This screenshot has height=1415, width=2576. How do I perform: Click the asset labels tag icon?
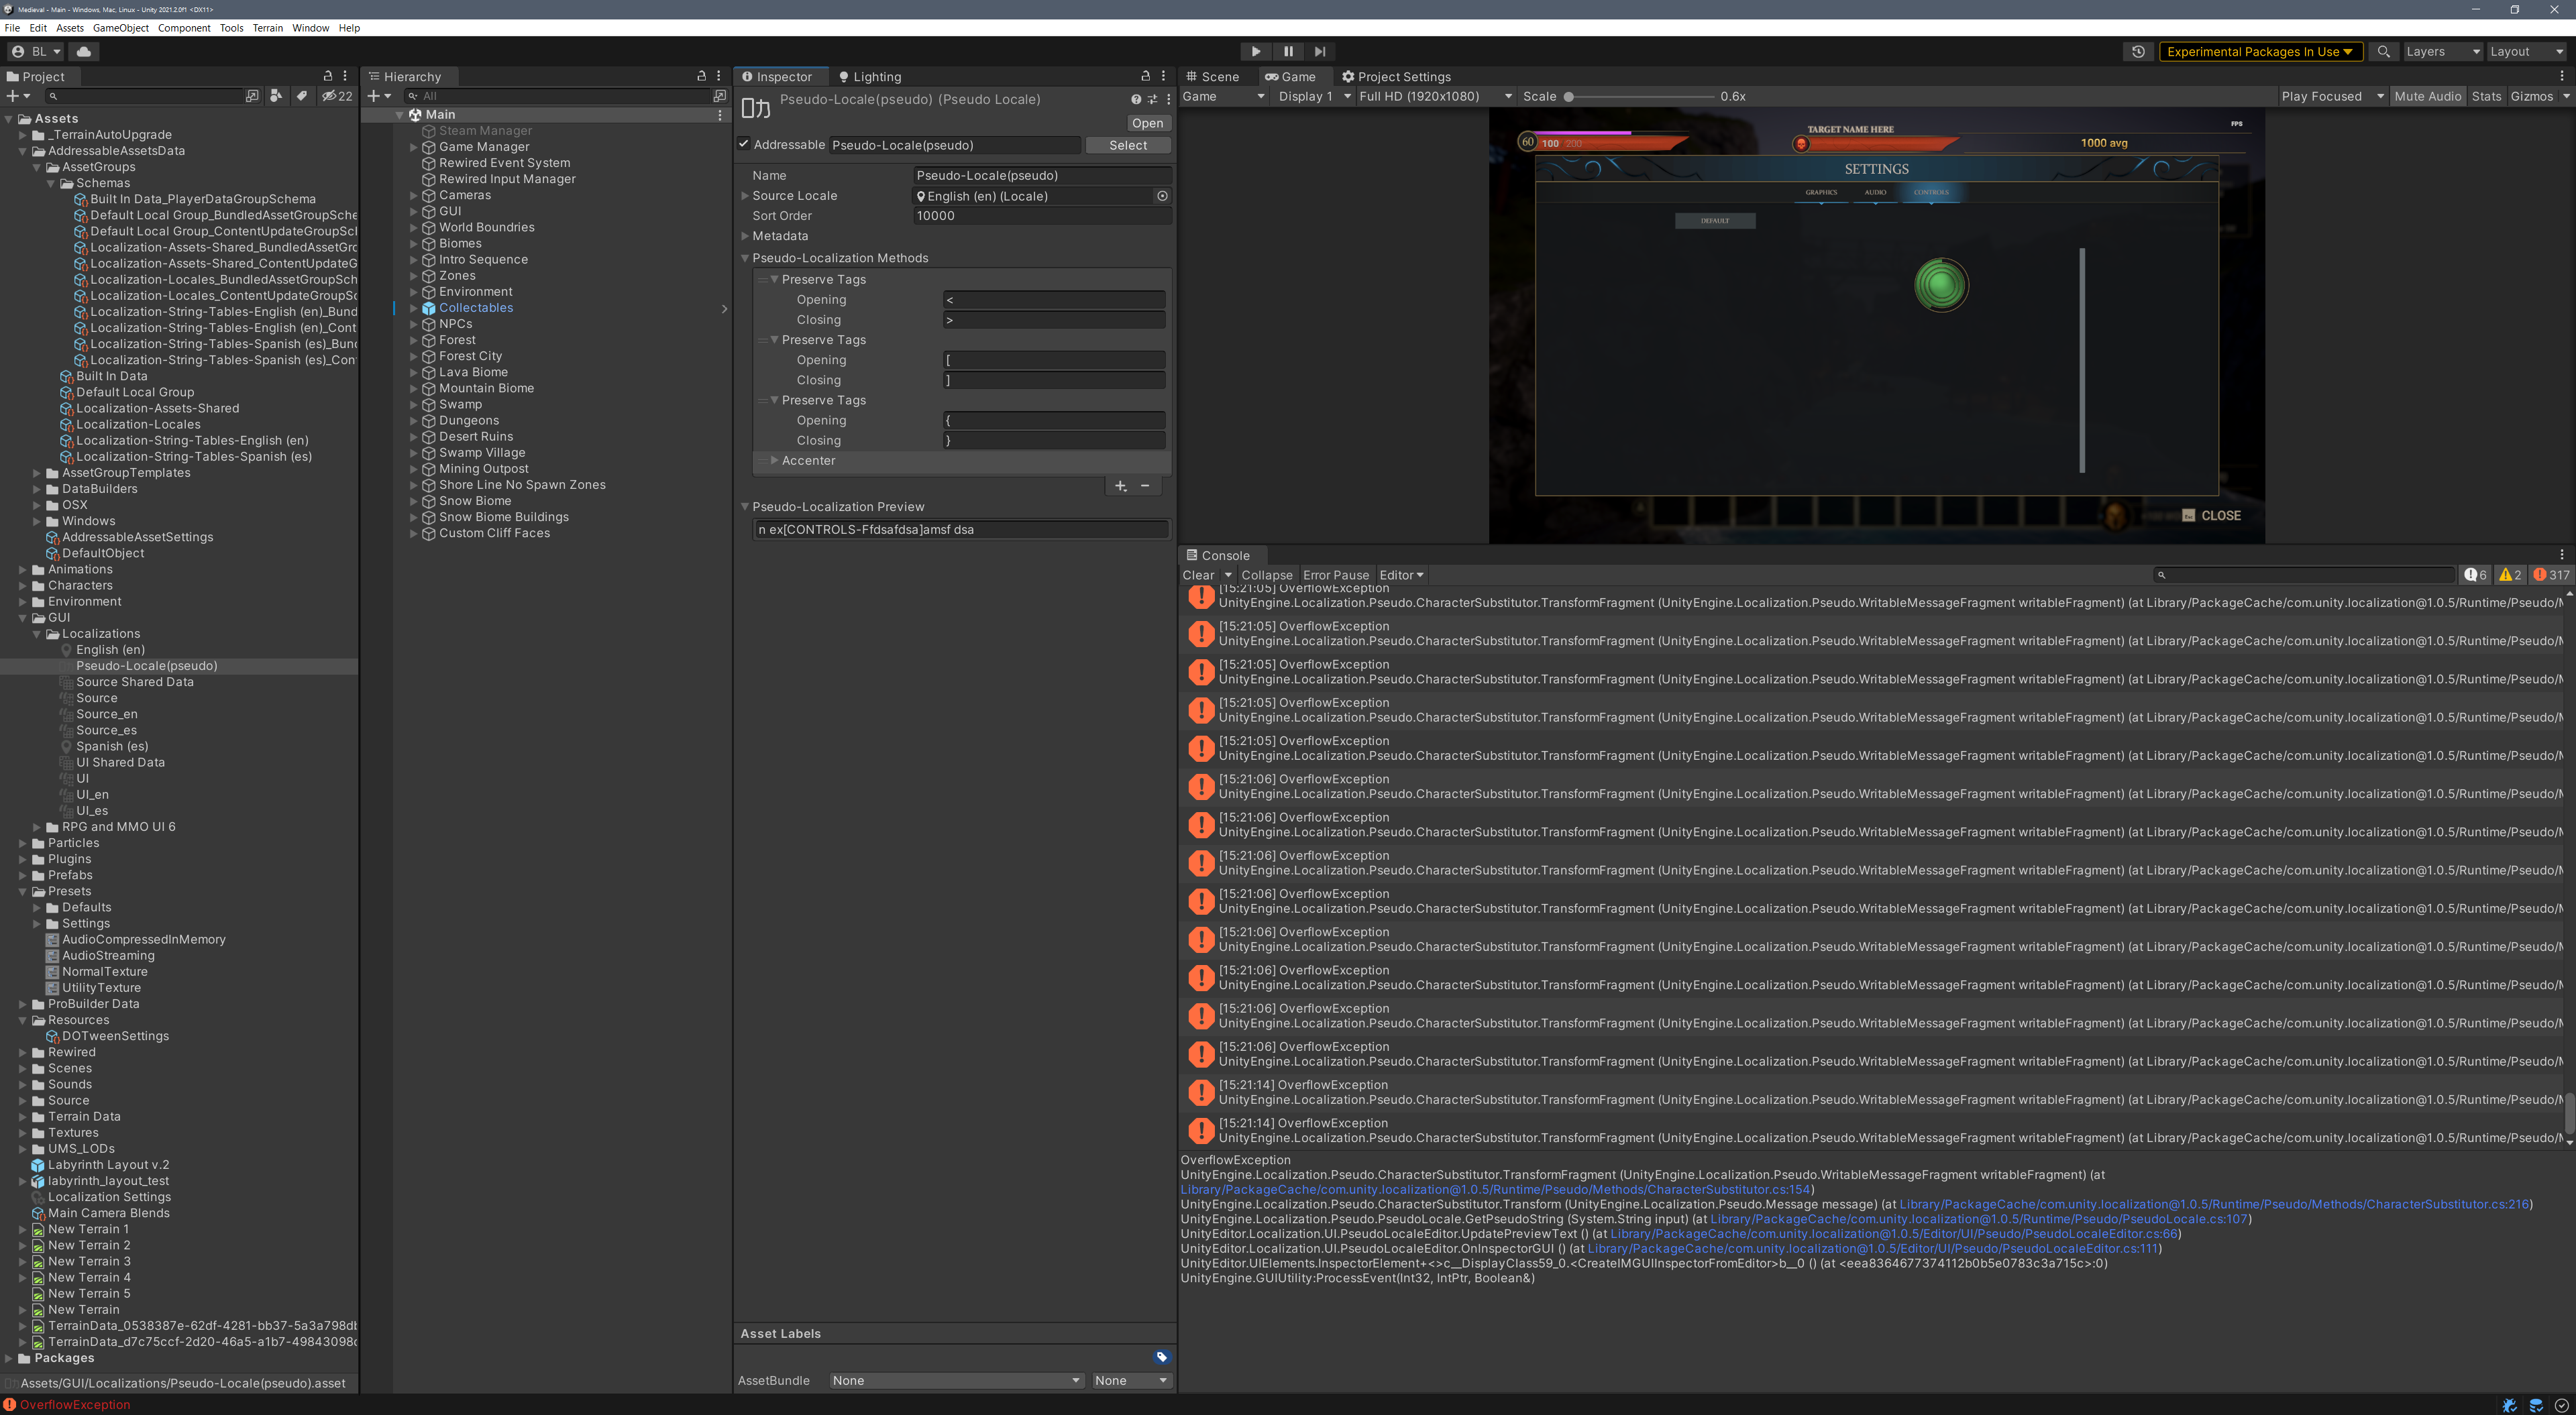(1161, 1357)
